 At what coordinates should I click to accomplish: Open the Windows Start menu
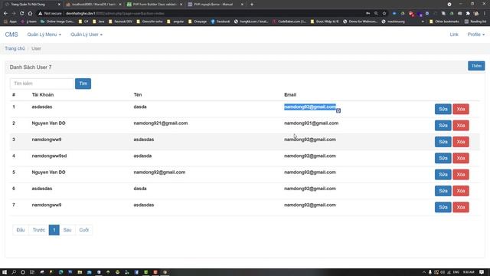point(5,272)
